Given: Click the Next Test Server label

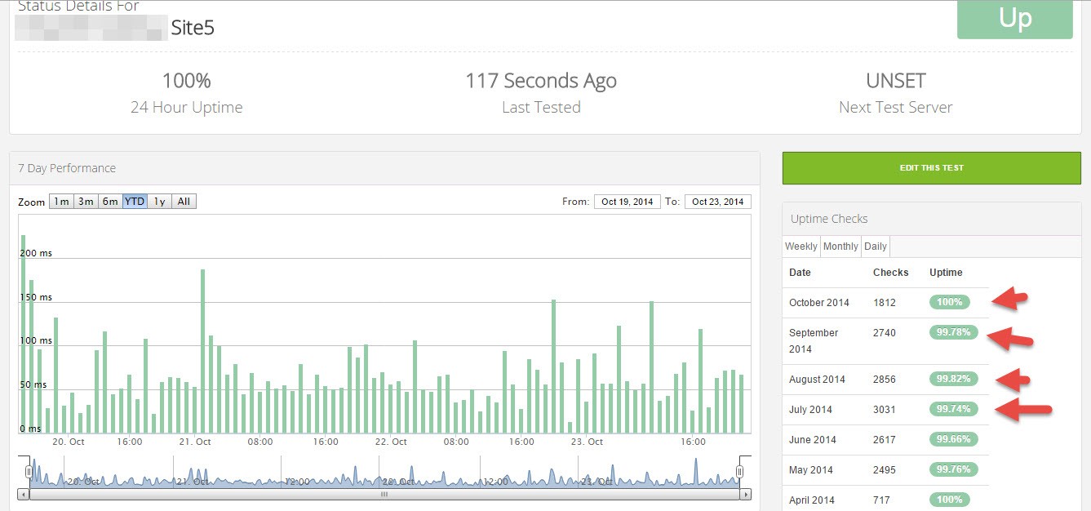Looking at the screenshot, I should point(896,108).
